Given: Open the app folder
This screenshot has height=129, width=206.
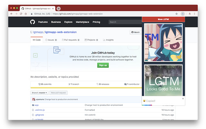Looking at the screenshot, I should click(37, 105).
